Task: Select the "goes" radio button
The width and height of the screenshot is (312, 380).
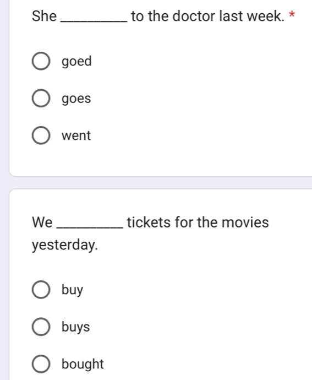Action: [x=41, y=98]
